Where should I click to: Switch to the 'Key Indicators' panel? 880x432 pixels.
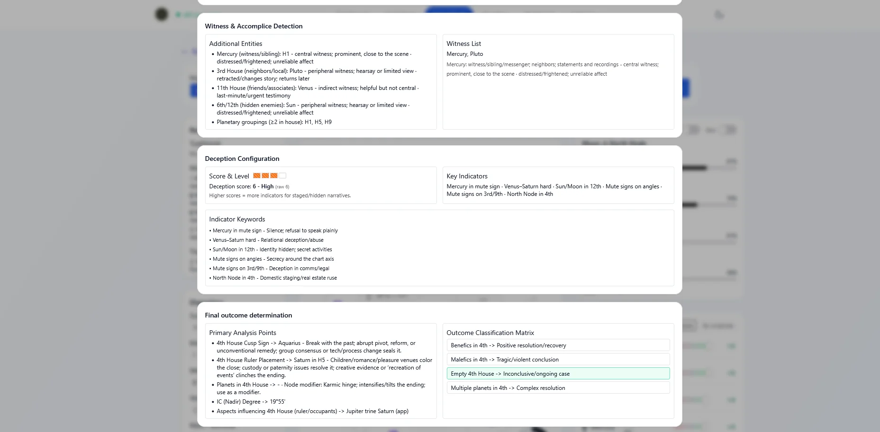click(467, 176)
